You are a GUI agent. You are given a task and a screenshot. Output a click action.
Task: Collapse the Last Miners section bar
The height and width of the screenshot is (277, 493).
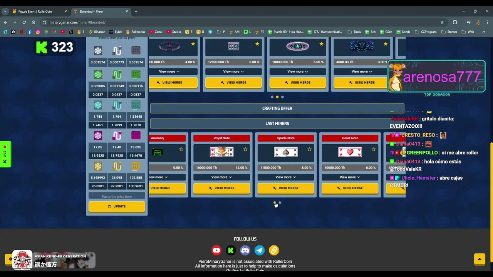pos(277,123)
